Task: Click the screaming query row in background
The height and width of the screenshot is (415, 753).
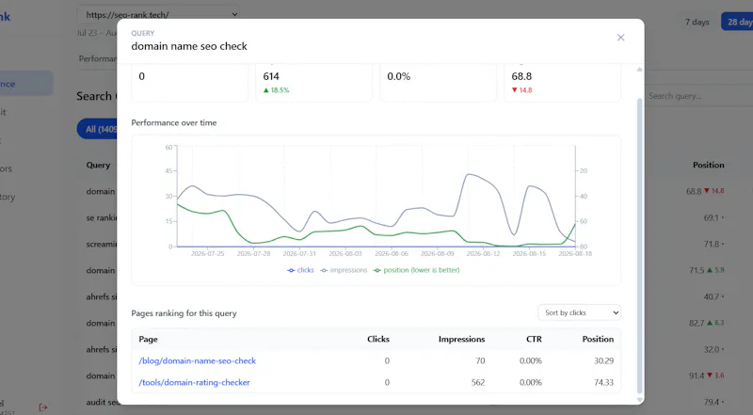Action: [102, 244]
